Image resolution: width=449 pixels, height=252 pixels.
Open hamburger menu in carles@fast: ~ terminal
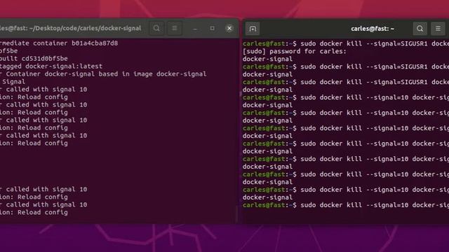coord(438,29)
